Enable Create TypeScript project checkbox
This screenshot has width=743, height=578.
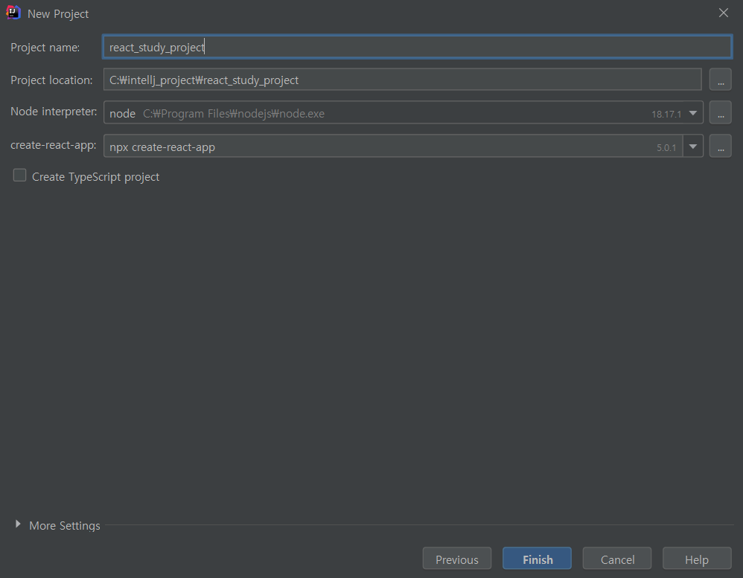tap(19, 176)
